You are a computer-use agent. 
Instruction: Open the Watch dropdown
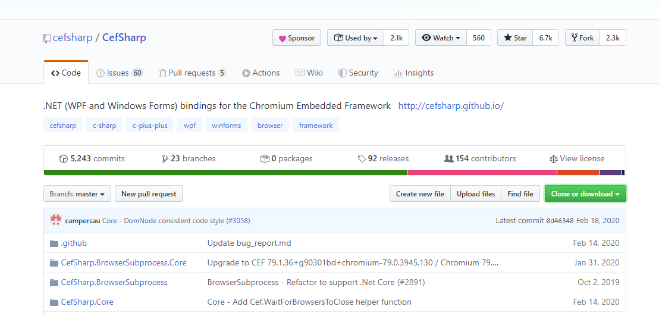(441, 38)
